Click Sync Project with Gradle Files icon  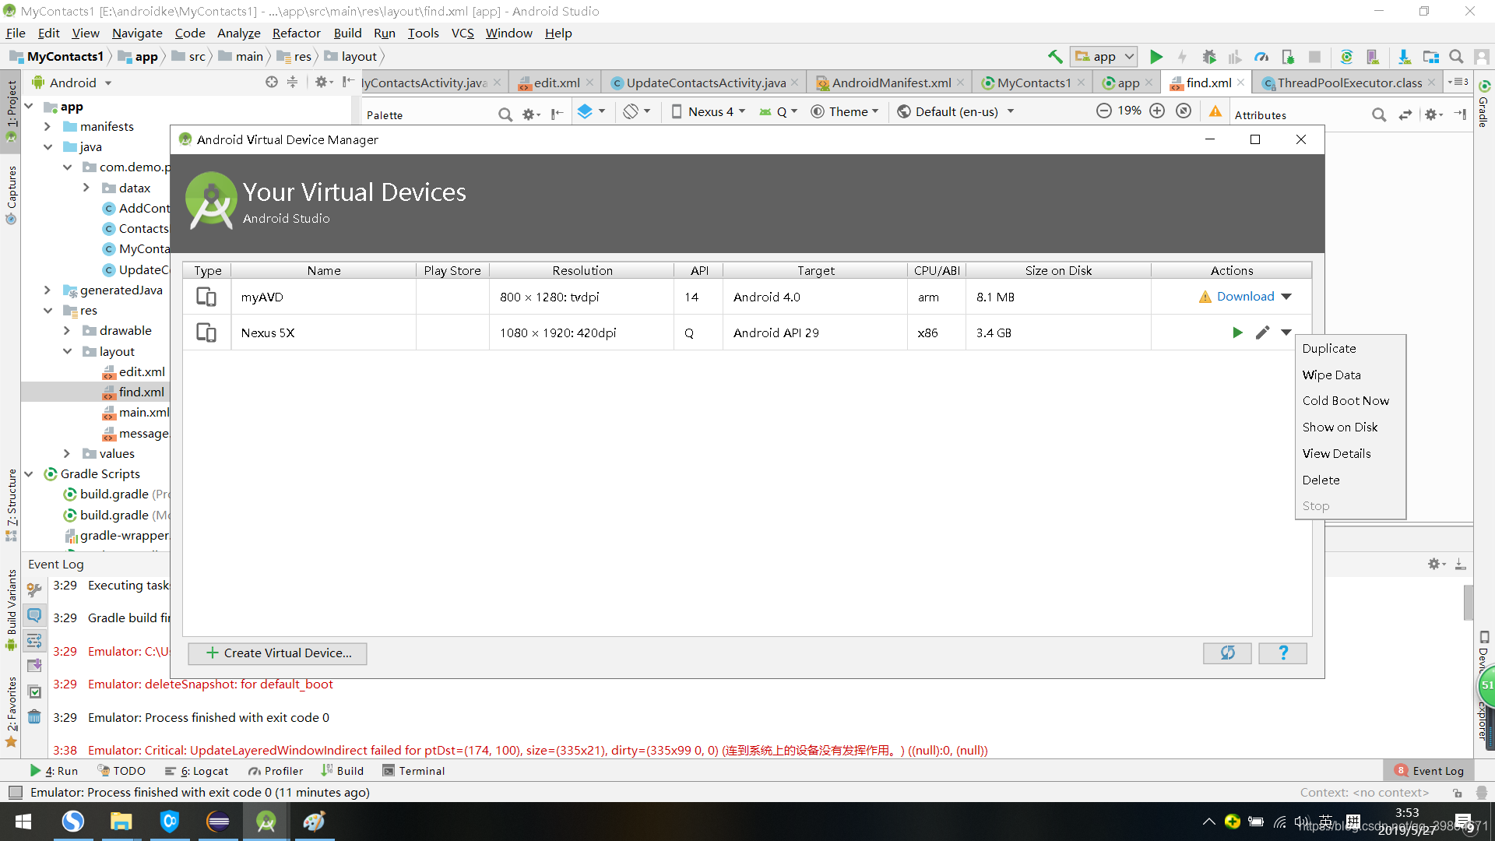tap(1346, 56)
